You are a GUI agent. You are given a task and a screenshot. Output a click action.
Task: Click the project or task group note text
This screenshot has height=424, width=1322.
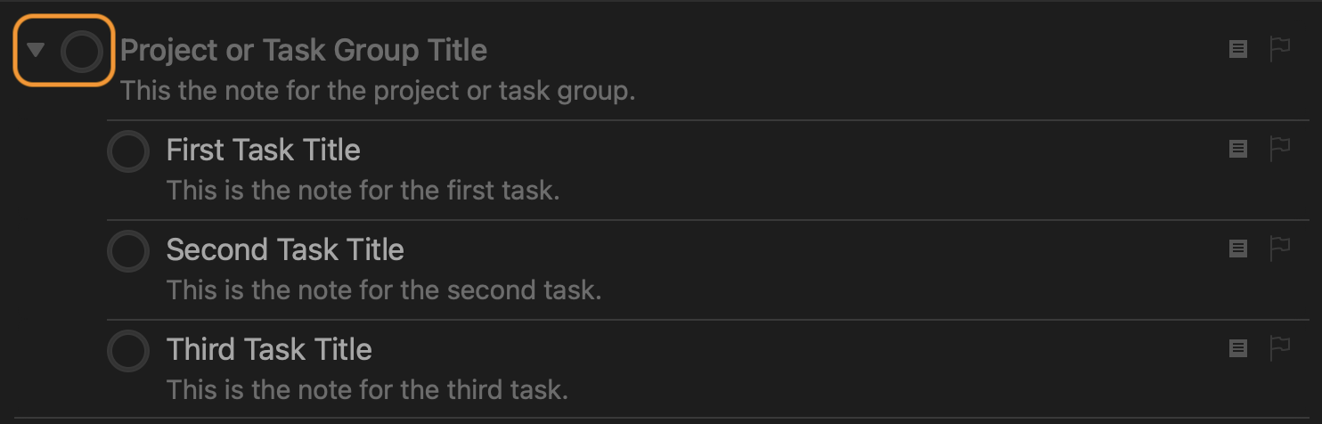[378, 91]
